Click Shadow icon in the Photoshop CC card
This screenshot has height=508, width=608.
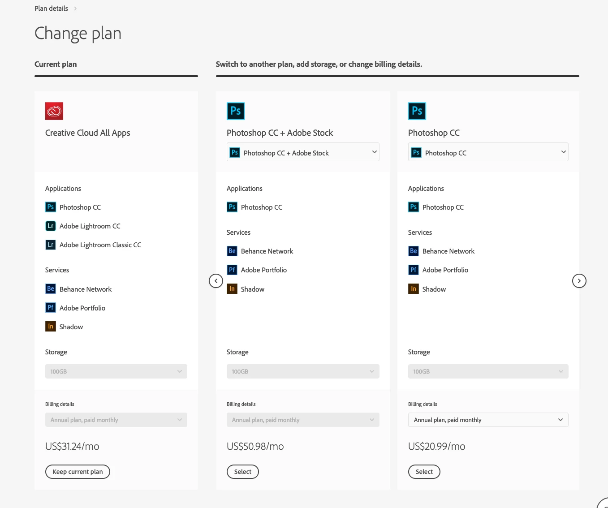pyautogui.click(x=414, y=289)
